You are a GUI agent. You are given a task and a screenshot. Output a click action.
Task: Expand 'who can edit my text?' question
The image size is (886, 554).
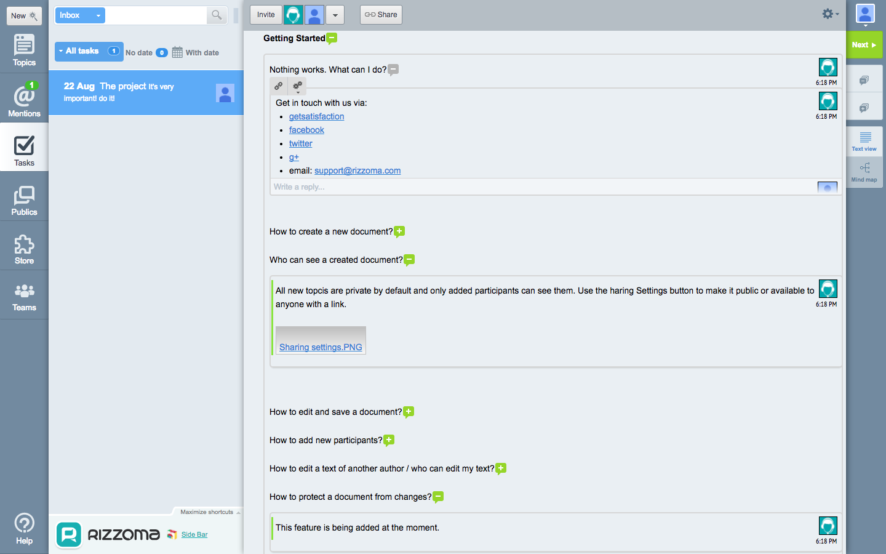tap(501, 468)
